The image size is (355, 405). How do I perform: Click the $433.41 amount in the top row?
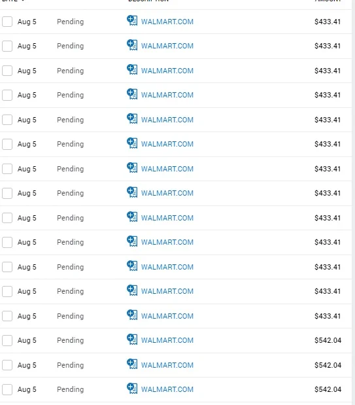[x=328, y=22]
